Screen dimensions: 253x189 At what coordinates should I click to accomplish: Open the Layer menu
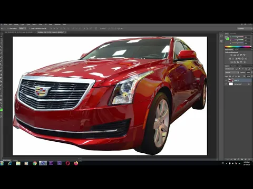22,25
